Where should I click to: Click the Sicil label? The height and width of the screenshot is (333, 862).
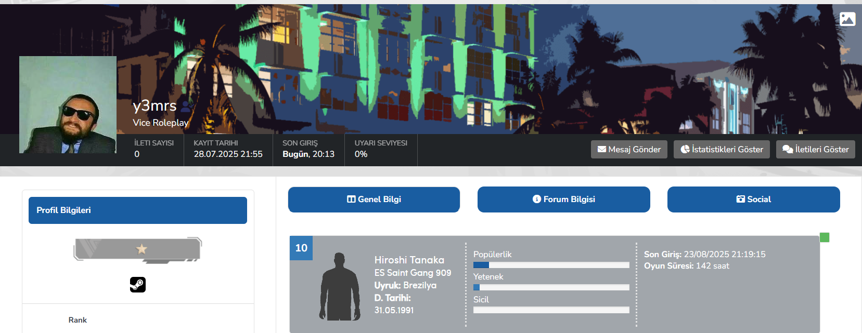(481, 299)
